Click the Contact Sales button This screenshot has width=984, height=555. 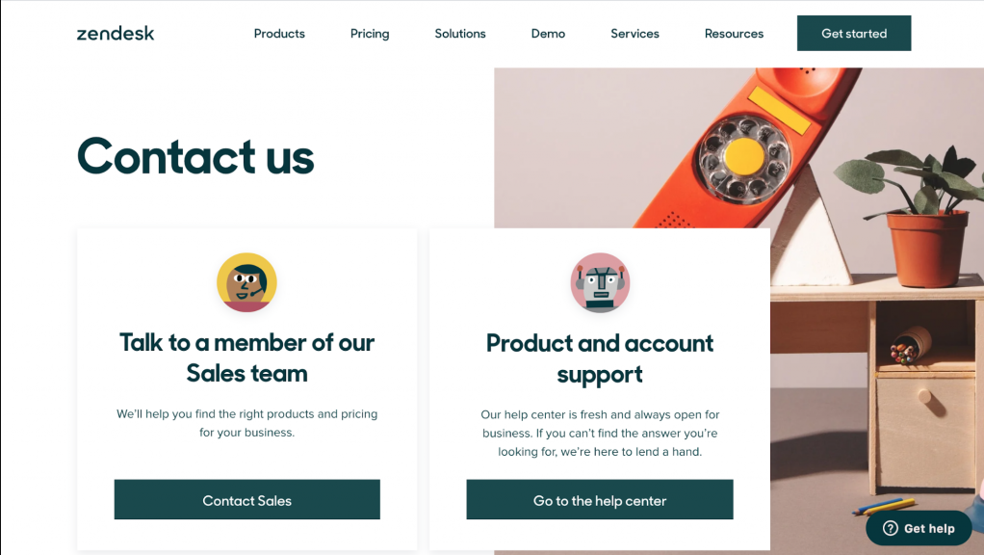tap(247, 500)
